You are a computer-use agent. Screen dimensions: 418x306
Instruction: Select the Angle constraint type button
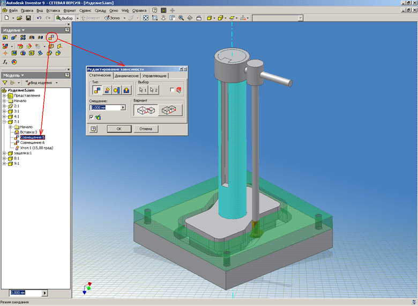(107, 90)
